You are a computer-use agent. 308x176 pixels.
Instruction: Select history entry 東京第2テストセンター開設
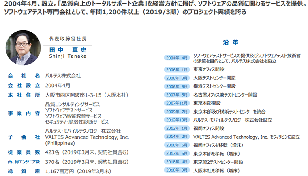[218, 162]
